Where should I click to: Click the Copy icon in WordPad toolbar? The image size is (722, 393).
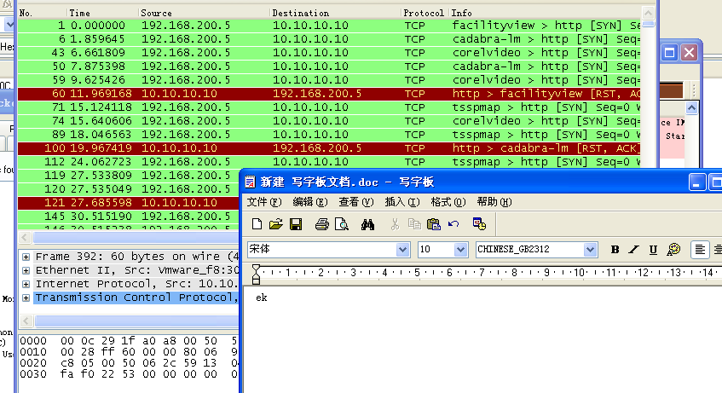414,224
